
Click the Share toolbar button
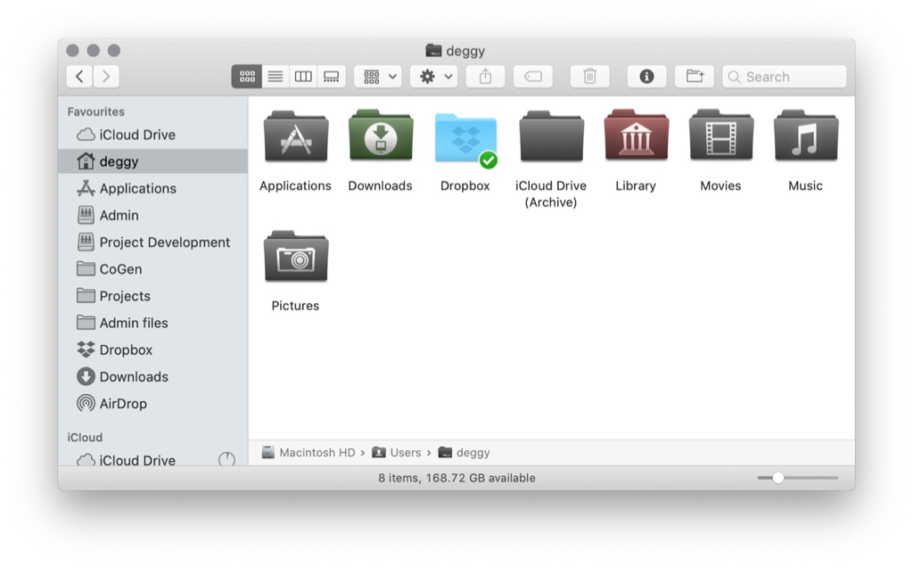pyautogui.click(x=486, y=77)
